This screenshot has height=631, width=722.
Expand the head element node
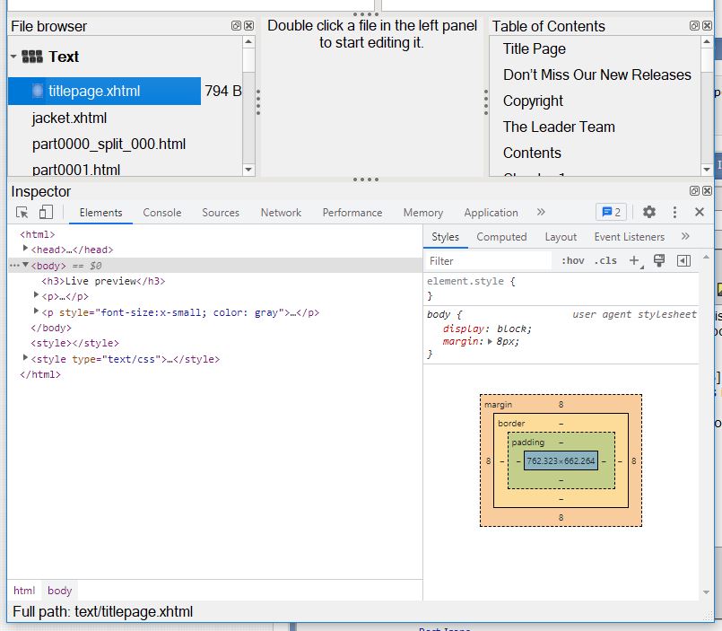tap(26, 249)
